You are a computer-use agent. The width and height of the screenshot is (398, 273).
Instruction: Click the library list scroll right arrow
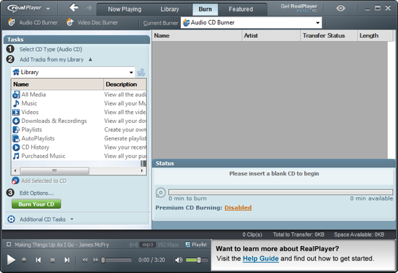tap(142, 170)
